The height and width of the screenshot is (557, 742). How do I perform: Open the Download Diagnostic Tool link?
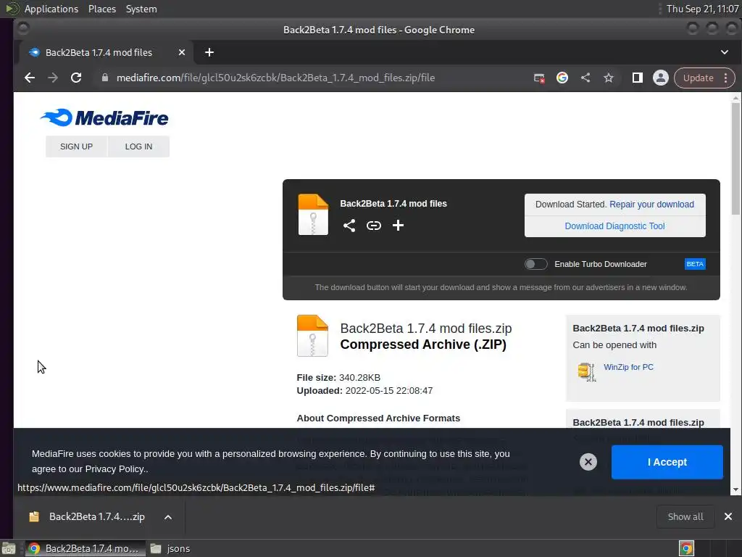click(x=614, y=226)
